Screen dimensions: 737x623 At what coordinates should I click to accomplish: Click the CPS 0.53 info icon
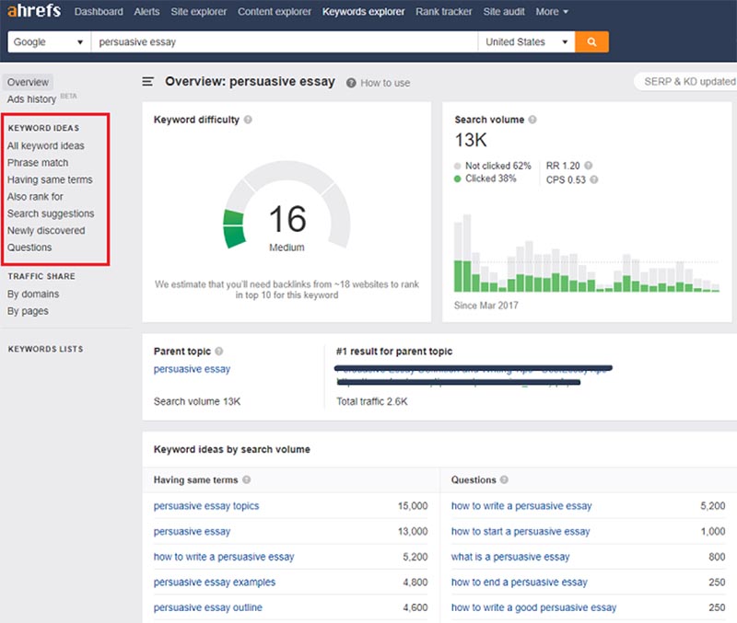[x=594, y=179]
